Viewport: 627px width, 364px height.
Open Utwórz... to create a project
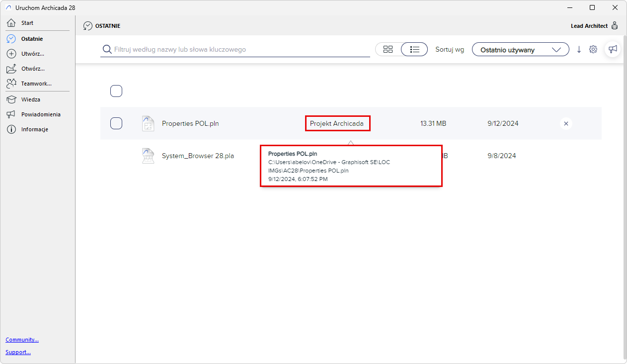point(33,54)
